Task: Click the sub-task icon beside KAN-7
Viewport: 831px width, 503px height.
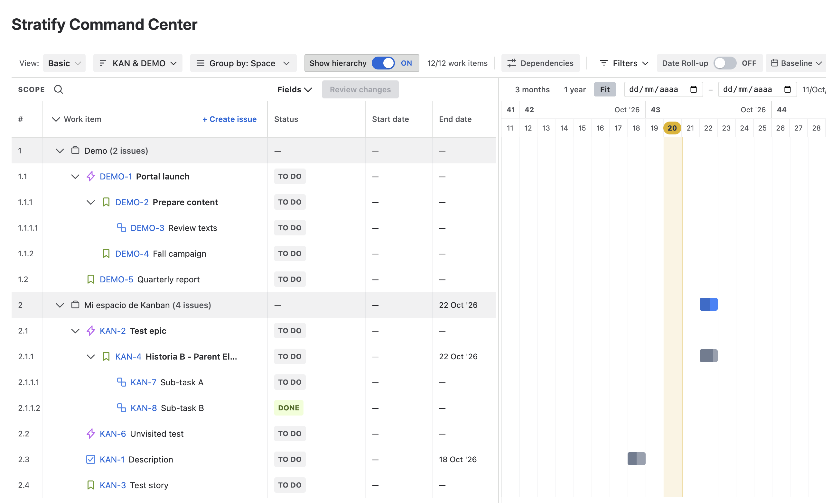Action: point(121,382)
